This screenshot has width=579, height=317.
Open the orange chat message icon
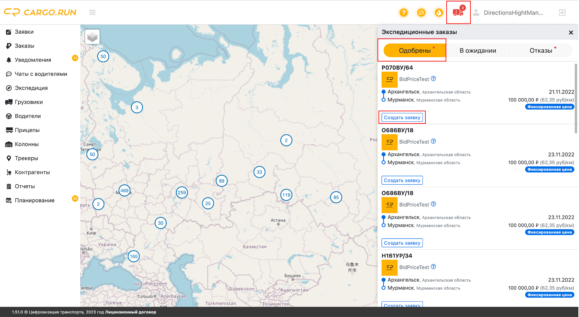coord(421,13)
